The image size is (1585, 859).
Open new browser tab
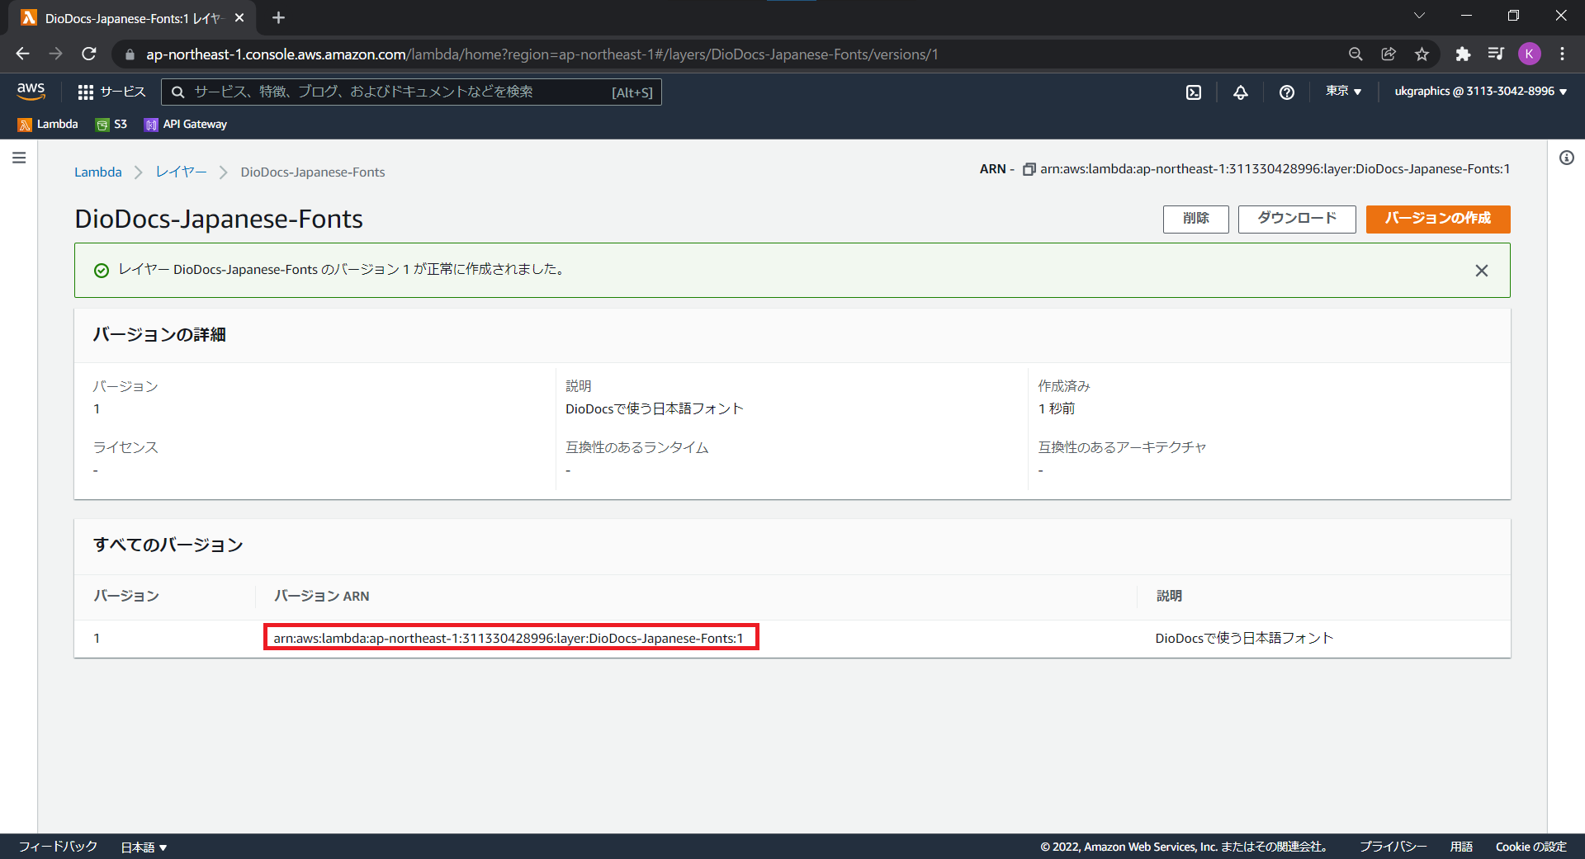(278, 17)
